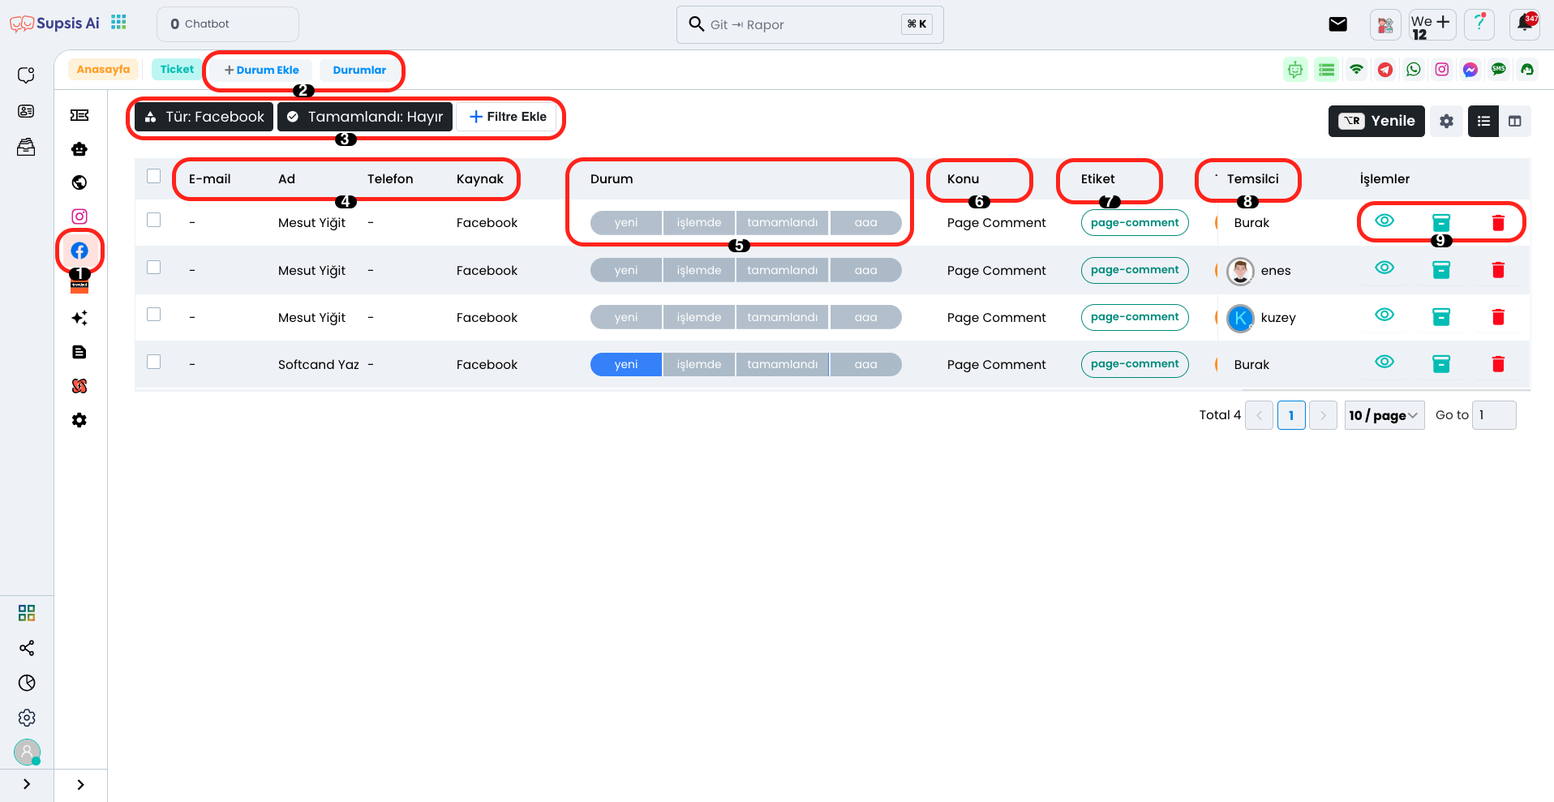Screen dimensions: 1554x802
Task: Delete the enes ticket with the trash icon
Action: click(x=1498, y=270)
